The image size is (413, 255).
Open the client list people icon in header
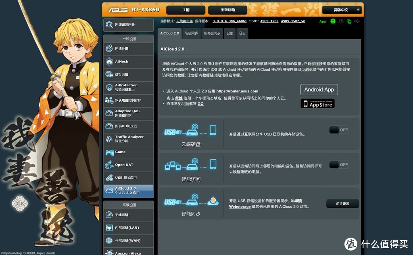(x=341, y=21)
